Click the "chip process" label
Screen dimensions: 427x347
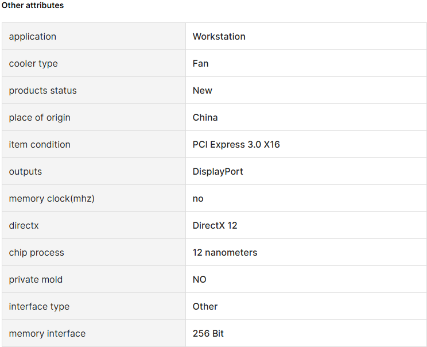click(x=36, y=252)
